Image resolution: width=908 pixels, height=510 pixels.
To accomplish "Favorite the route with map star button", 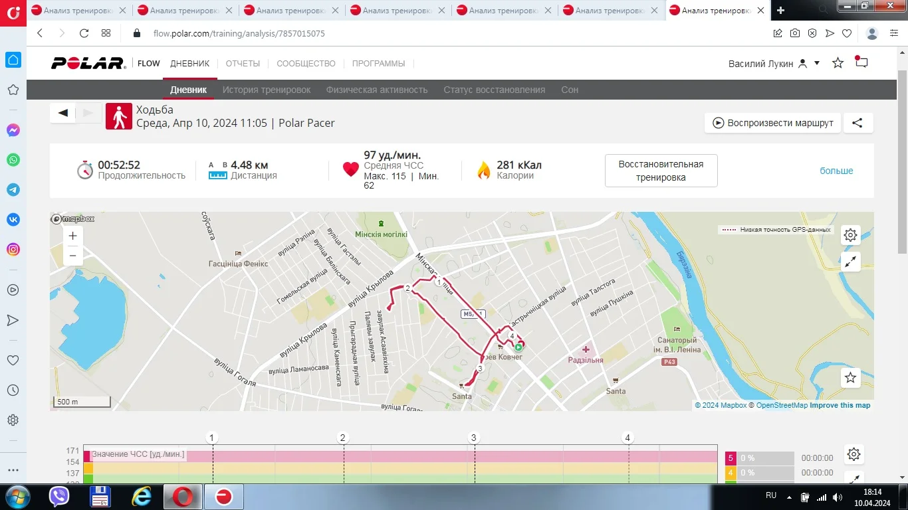I will [x=850, y=378].
